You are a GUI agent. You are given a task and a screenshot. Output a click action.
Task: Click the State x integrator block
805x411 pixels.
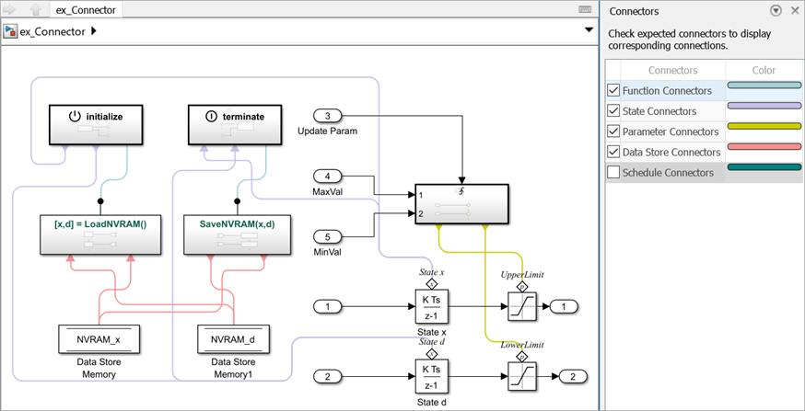[x=432, y=305]
